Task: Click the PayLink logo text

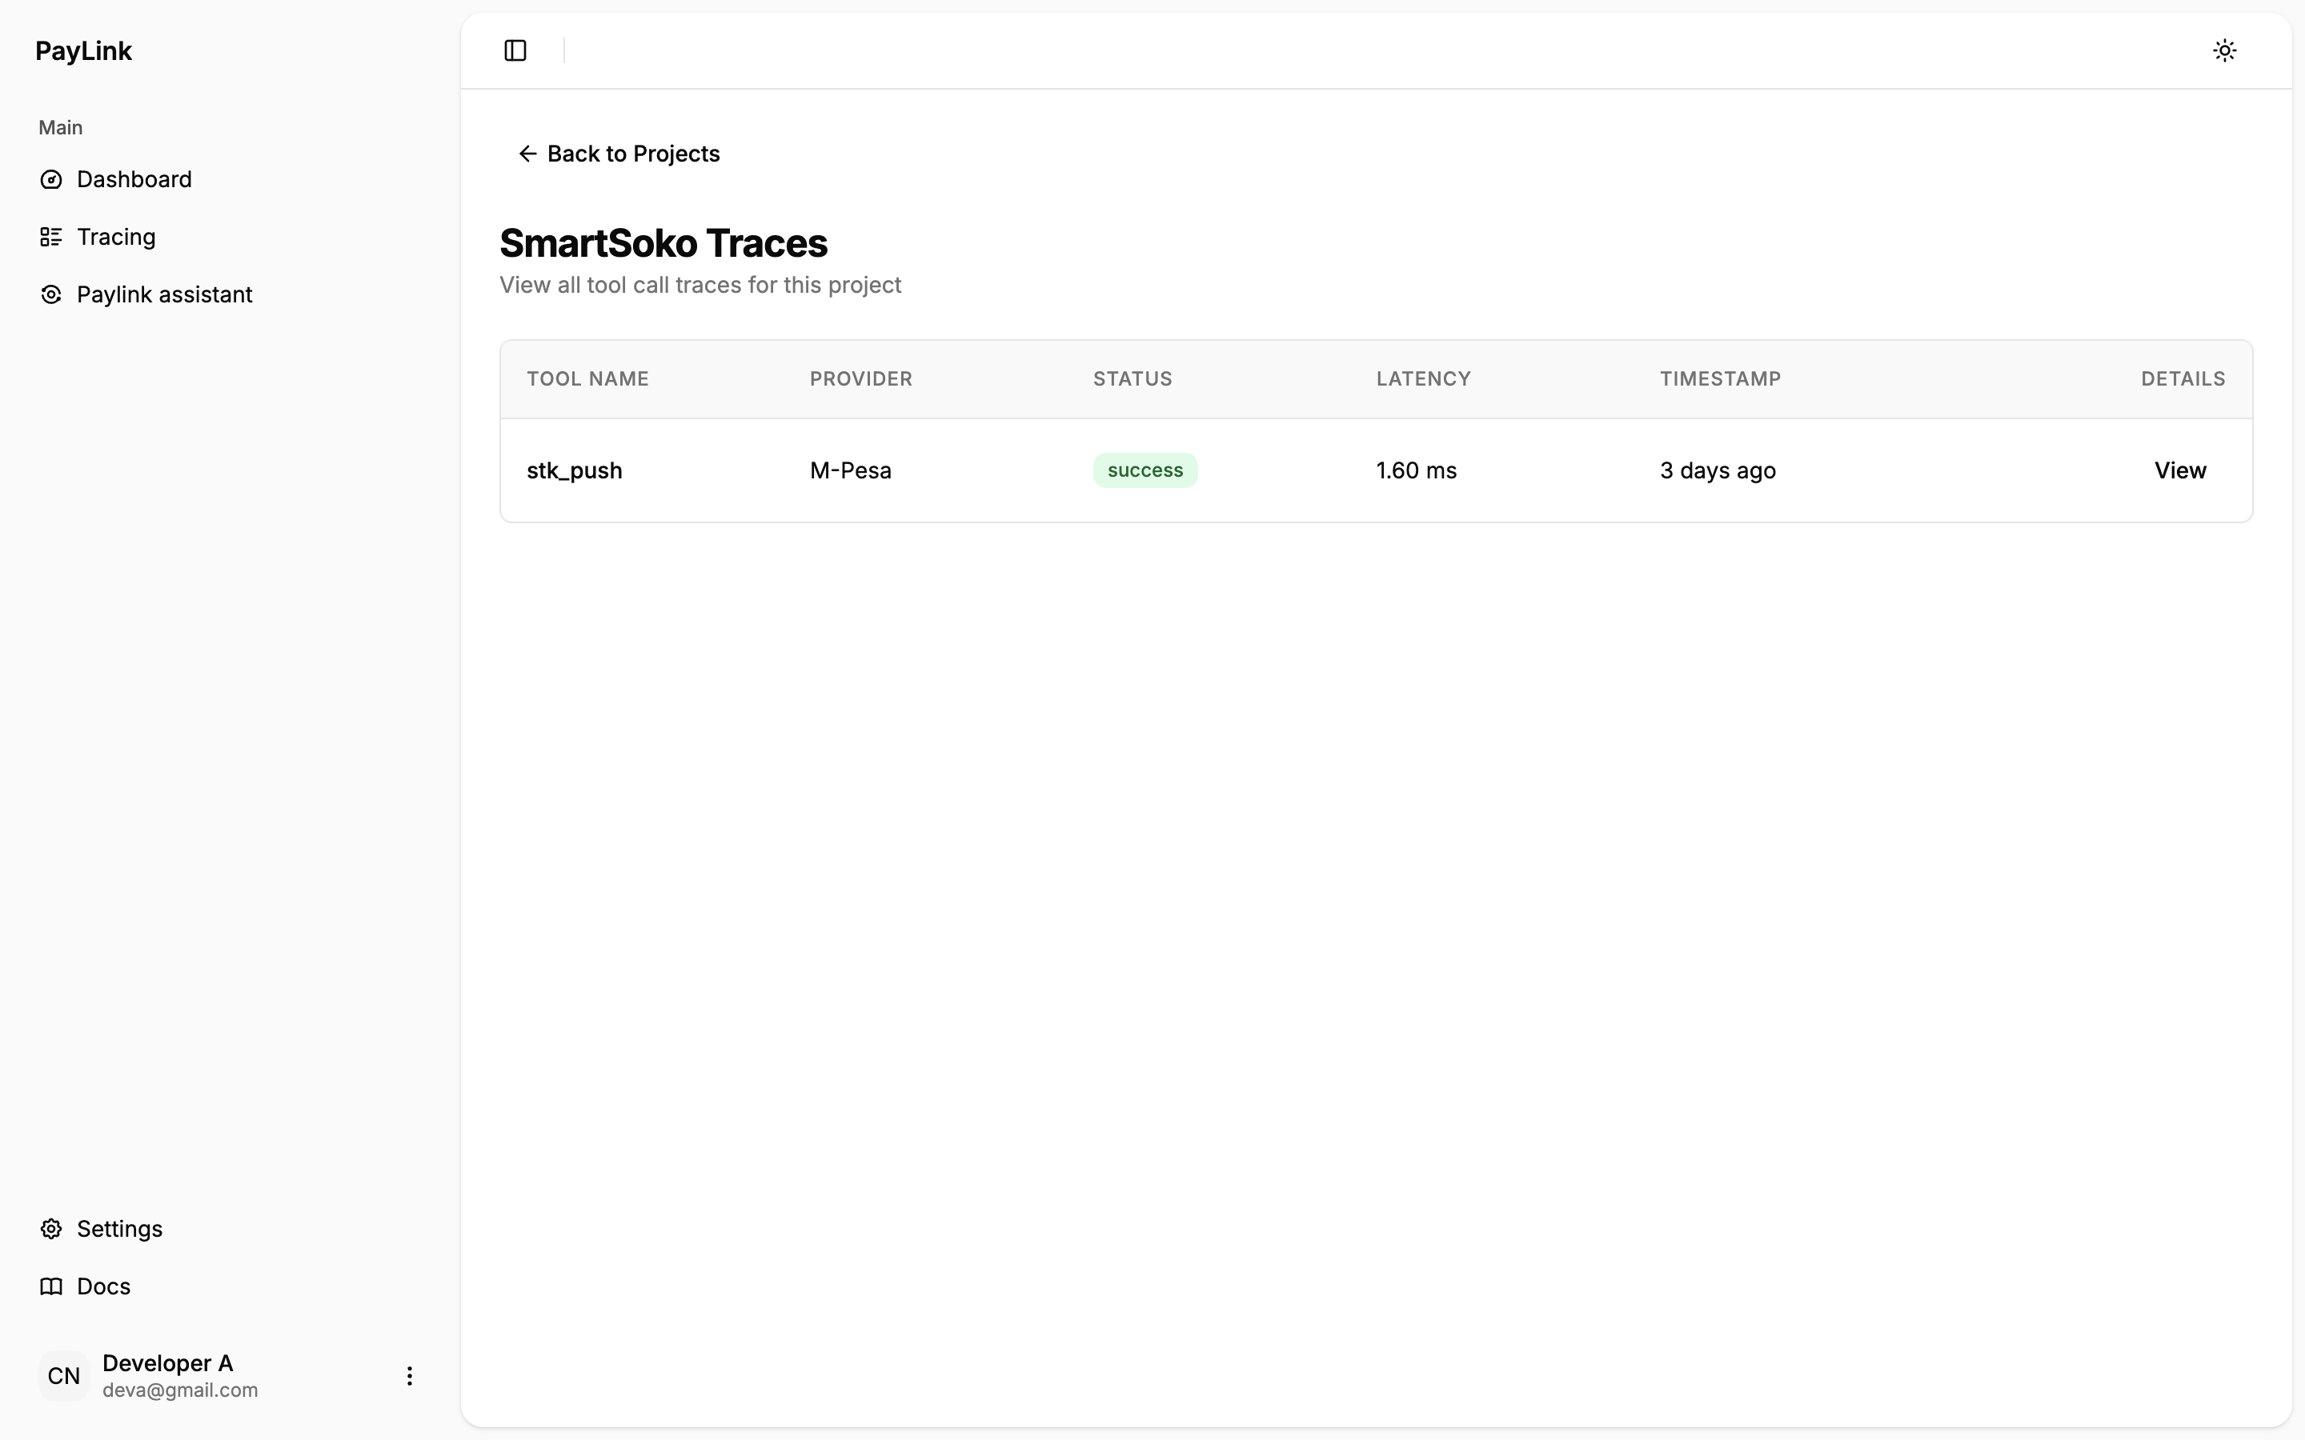Action: [x=84, y=51]
